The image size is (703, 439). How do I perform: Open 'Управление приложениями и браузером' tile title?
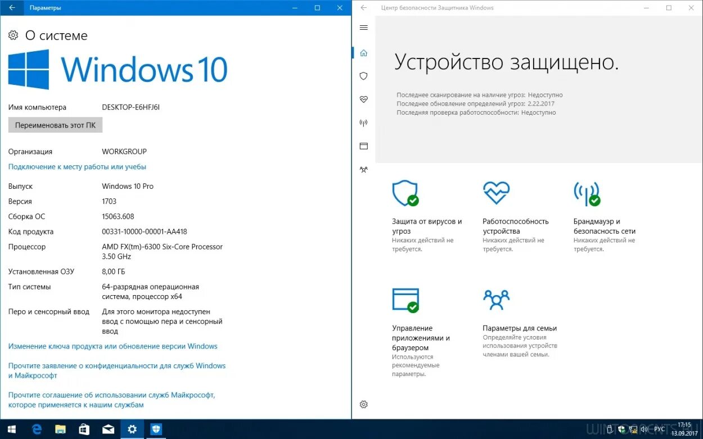421,338
